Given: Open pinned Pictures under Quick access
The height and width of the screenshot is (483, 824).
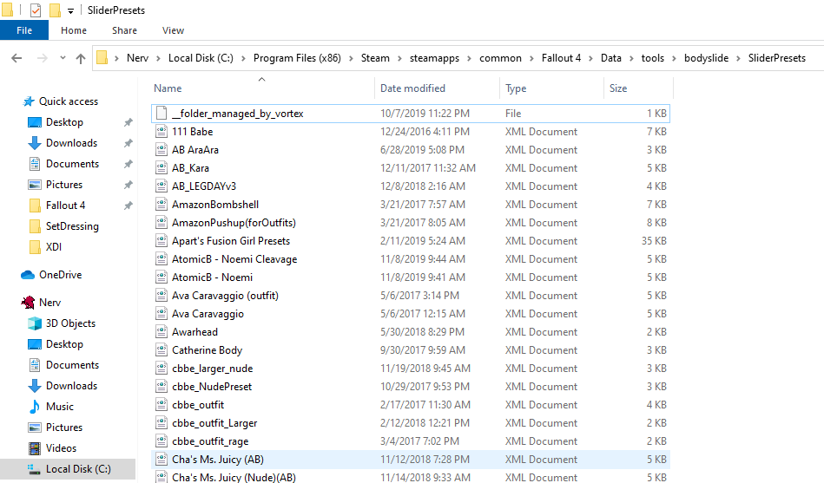Looking at the screenshot, I should click(63, 185).
